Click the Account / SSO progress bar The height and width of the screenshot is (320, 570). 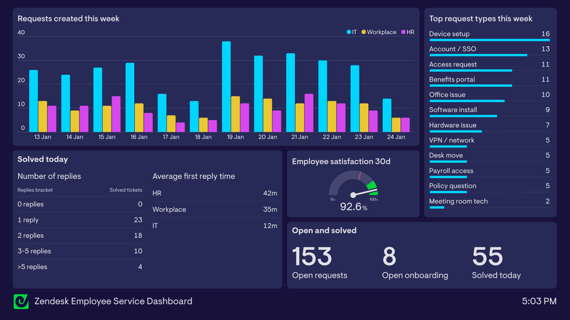coord(478,55)
